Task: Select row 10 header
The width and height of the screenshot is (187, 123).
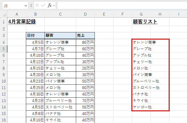Action: pos(4,81)
